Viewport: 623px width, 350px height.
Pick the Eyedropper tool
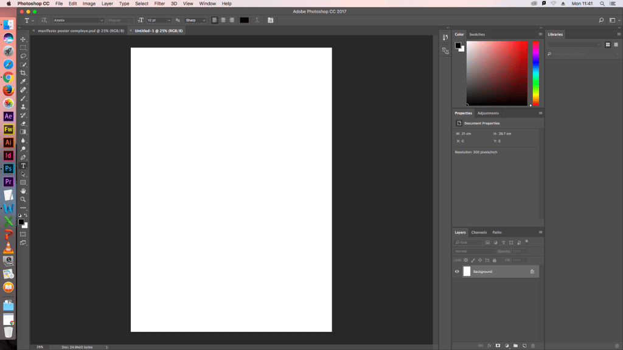coord(23,81)
